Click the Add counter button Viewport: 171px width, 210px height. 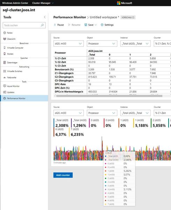(x=63, y=175)
